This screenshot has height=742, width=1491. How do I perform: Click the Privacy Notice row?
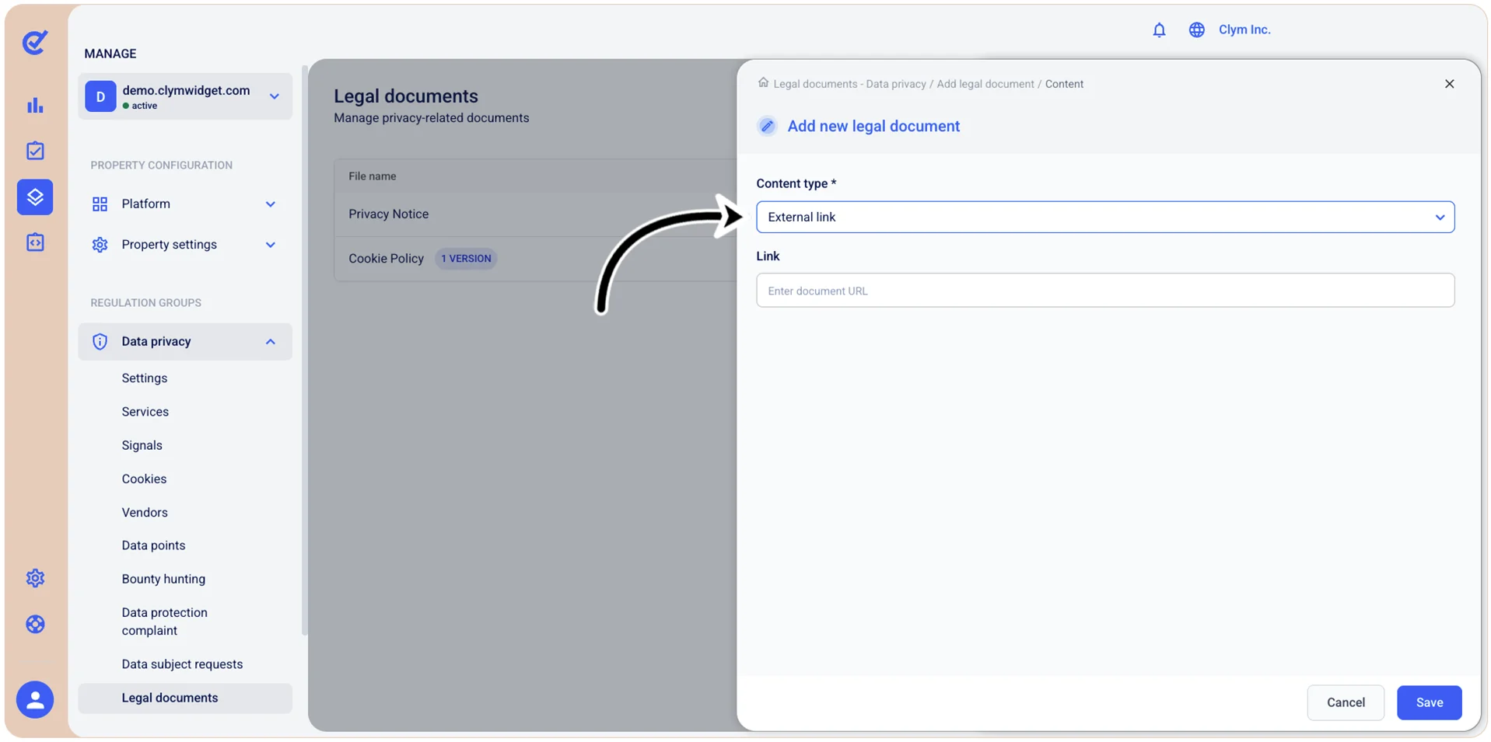pyautogui.click(x=535, y=214)
